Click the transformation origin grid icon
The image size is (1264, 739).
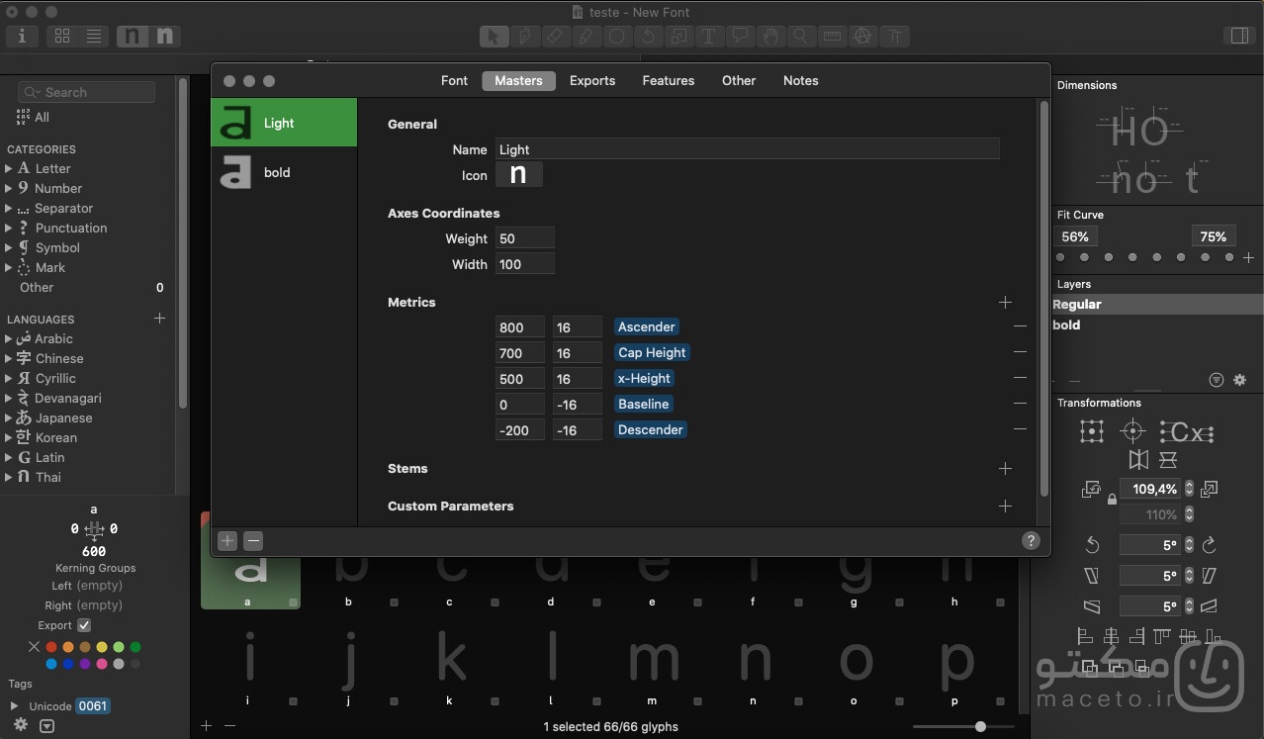[x=1092, y=431]
